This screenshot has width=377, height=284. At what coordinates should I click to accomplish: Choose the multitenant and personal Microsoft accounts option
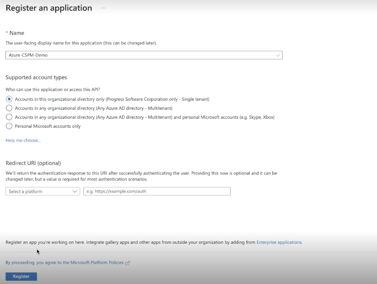pyautogui.click(x=9, y=117)
